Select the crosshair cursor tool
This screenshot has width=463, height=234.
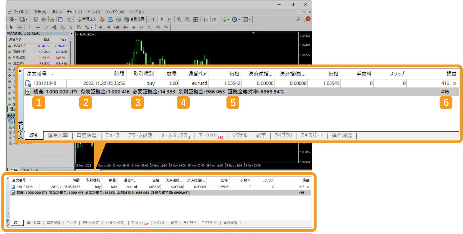coord(20,27)
